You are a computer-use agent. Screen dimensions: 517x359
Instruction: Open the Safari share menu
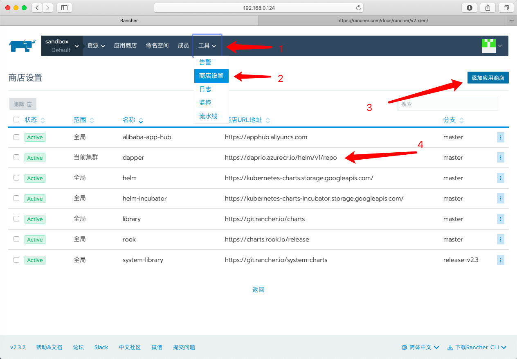(x=488, y=7)
